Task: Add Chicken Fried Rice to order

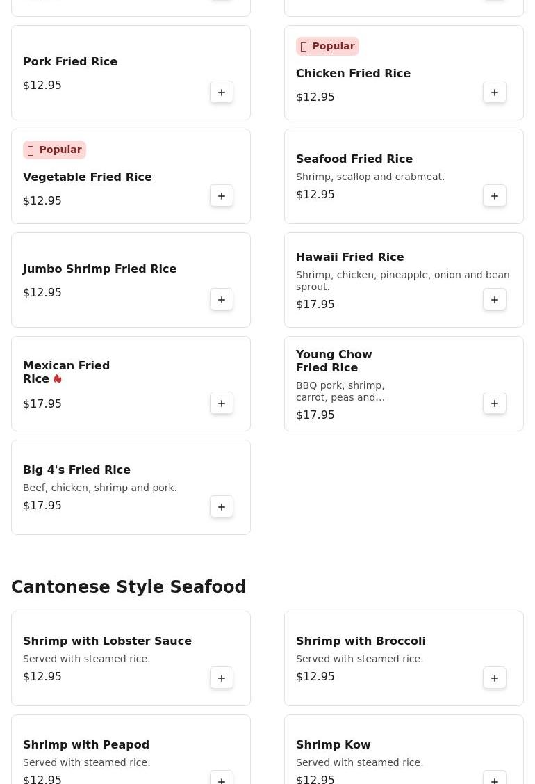Action: tap(495, 93)
